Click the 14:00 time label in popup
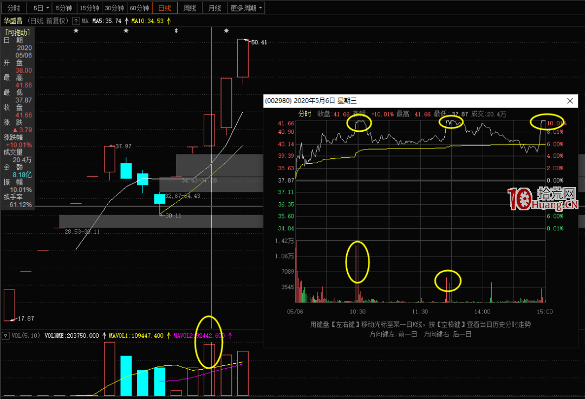Viewport: 585px width, 399px height. click(483, 311)
